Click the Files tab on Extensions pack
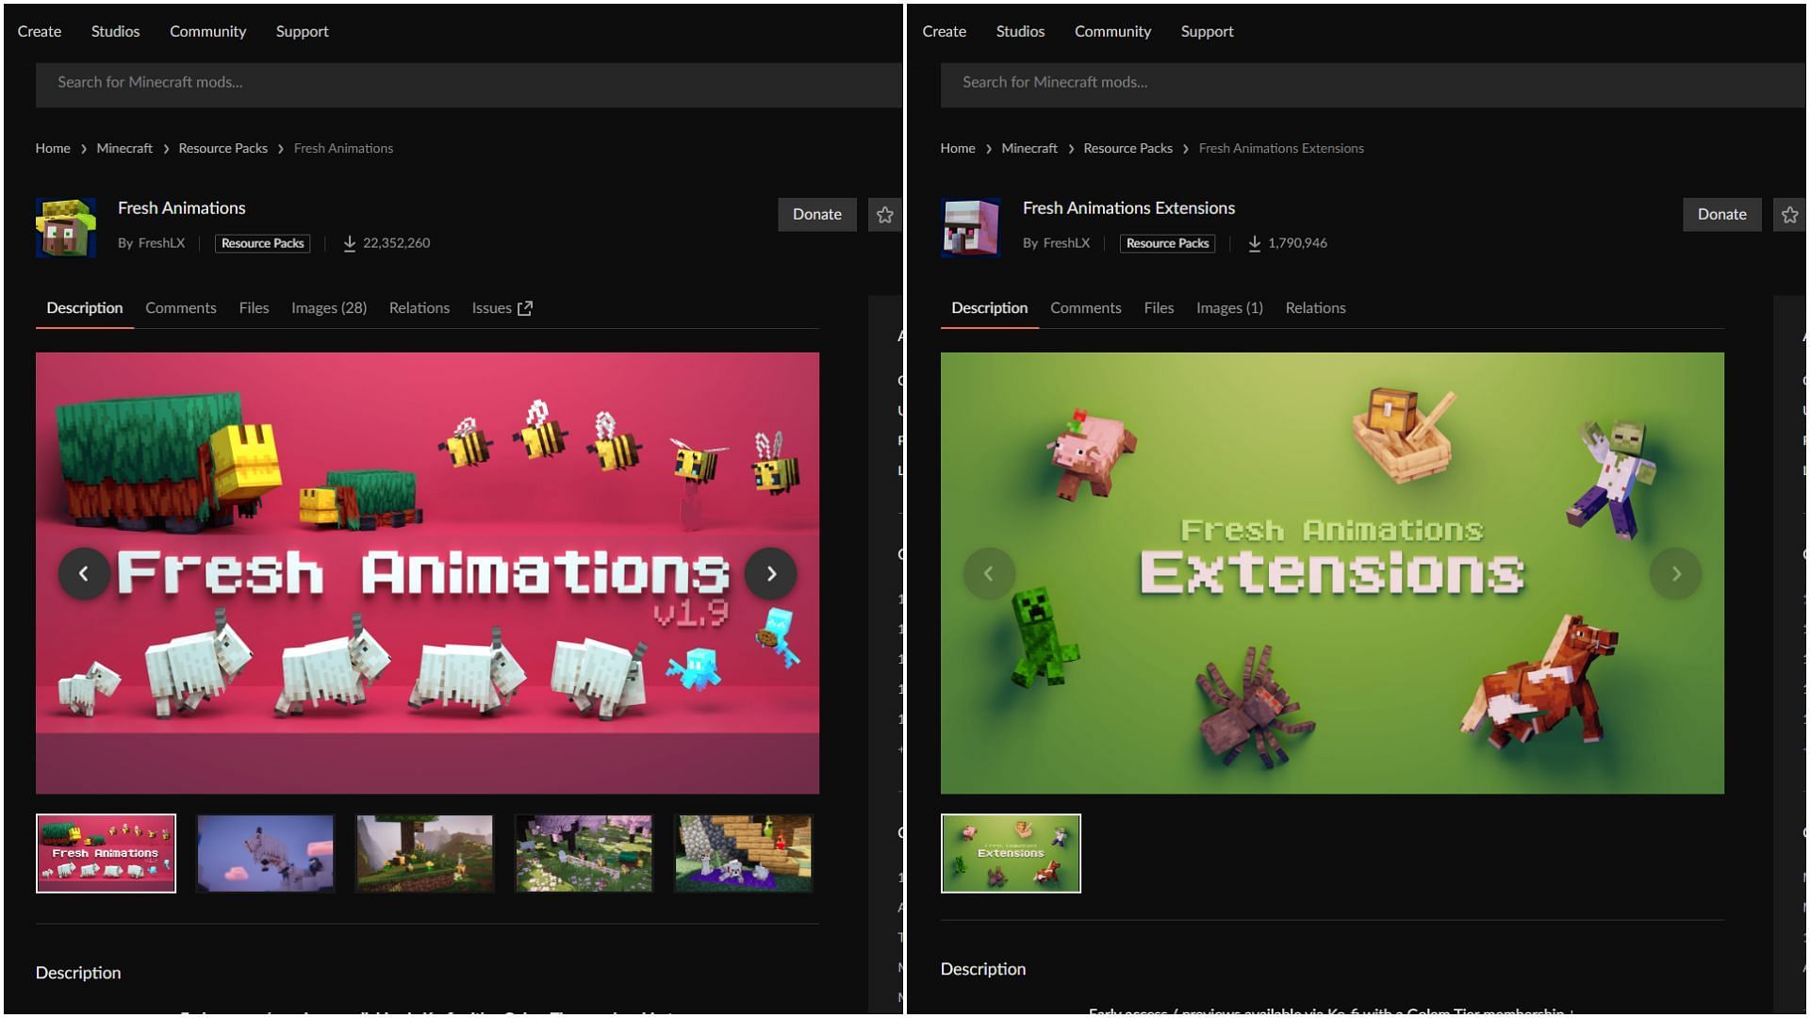The width and height of the screenshot is (1810, 1018). (x=1159, y=308)
